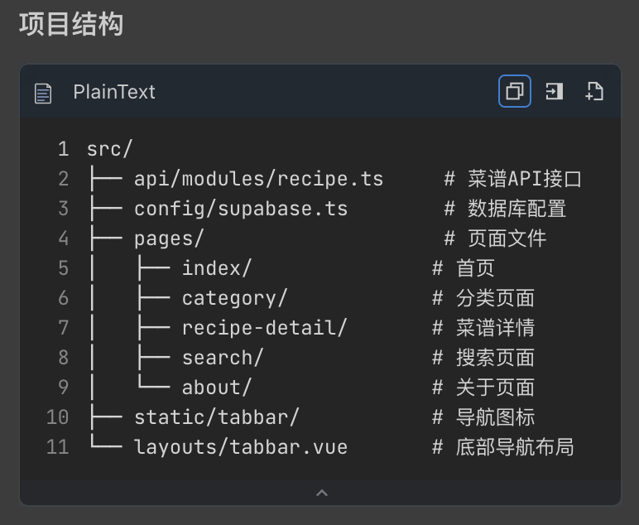
Task: Click the document icon beside PlainText
Action: [43, 93]
